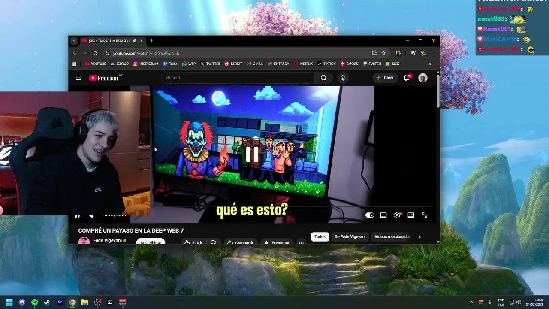Viewport: 549px width, 309px height.
Task: Select the Videos relacionados chip
Action: point(392,237)
